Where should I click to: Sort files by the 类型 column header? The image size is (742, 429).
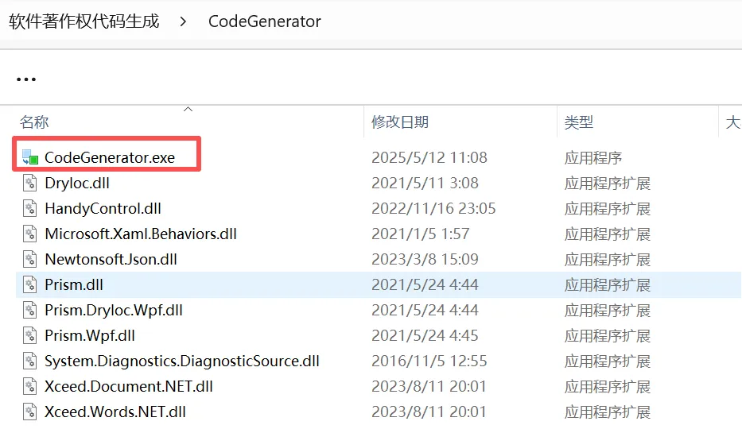[x=579, y=122]
